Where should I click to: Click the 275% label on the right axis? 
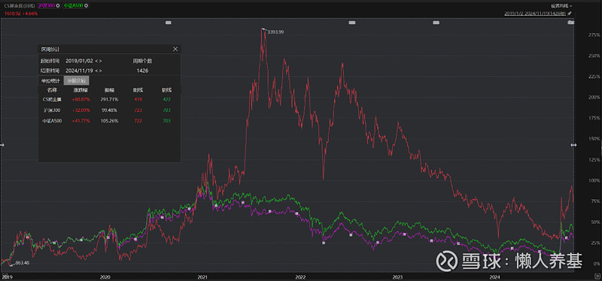pos(594,35)
